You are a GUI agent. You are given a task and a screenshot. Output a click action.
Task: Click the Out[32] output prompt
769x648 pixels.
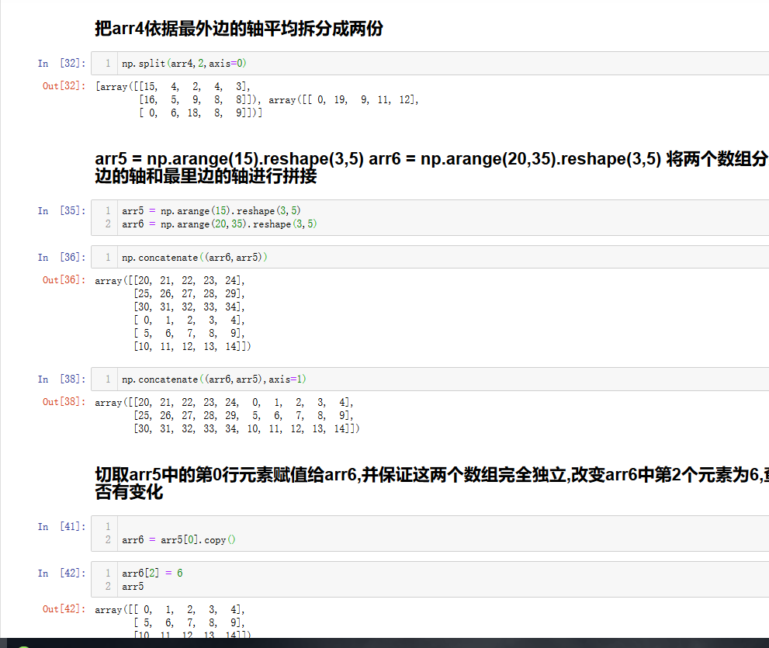[64, 86]
